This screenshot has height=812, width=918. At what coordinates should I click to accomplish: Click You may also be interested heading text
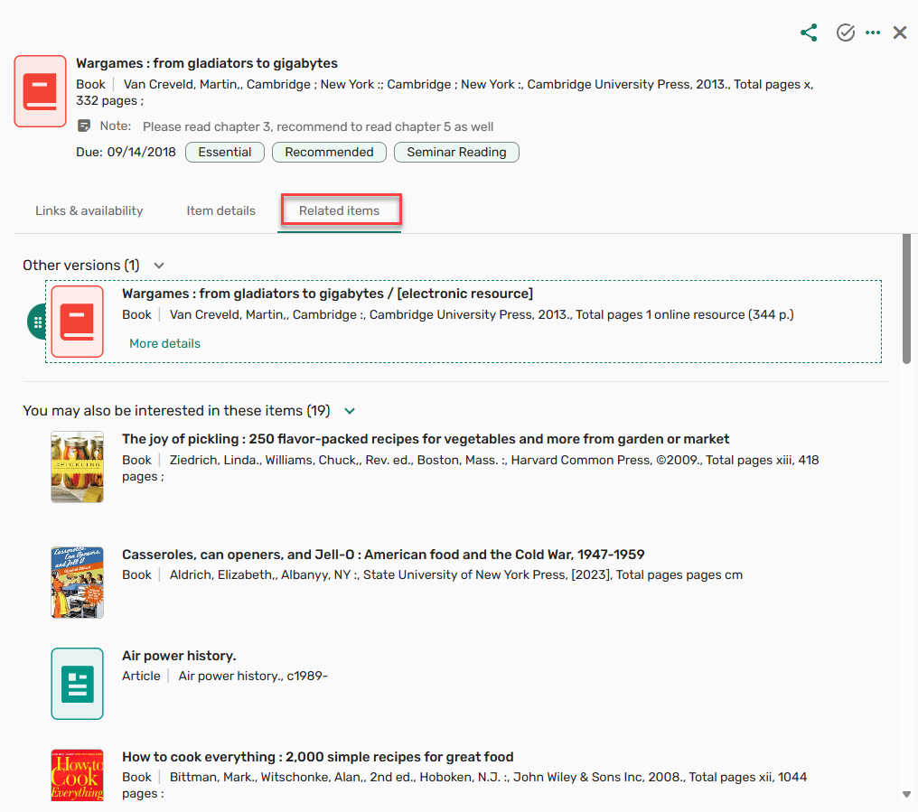point(176,411)
